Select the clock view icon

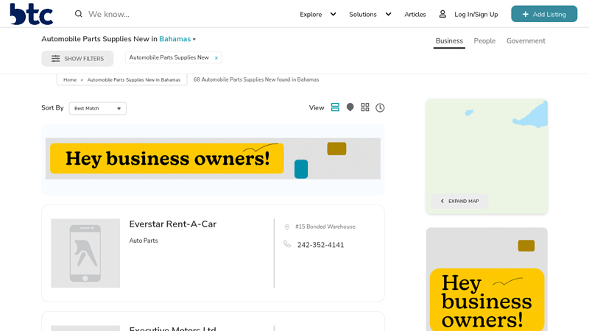click(x=380, y=107)
